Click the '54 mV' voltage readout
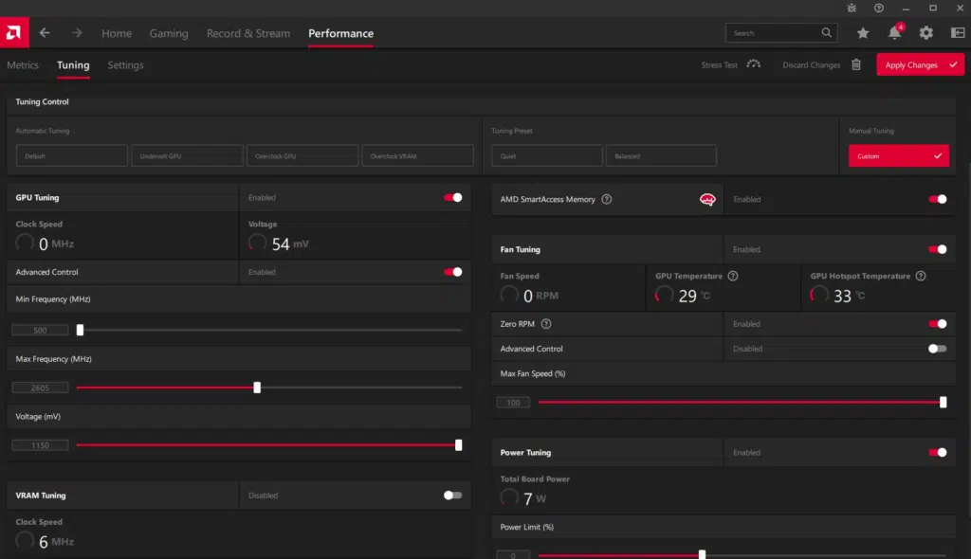 [290, 243]
